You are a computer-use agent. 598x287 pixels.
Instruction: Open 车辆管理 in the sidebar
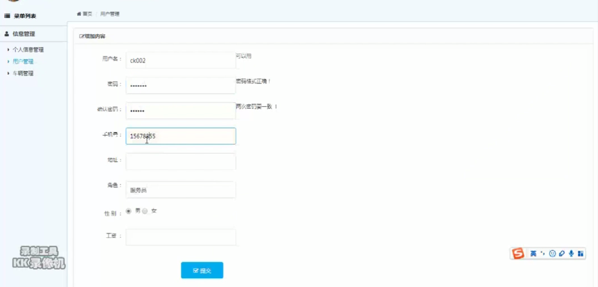click(x=23, y=73)
